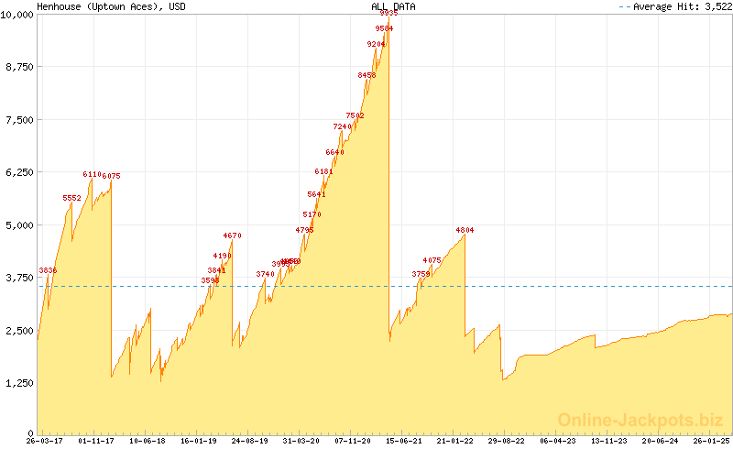Click the 10,000 y-axis label
Screen dimensions: 733x449
17,14
